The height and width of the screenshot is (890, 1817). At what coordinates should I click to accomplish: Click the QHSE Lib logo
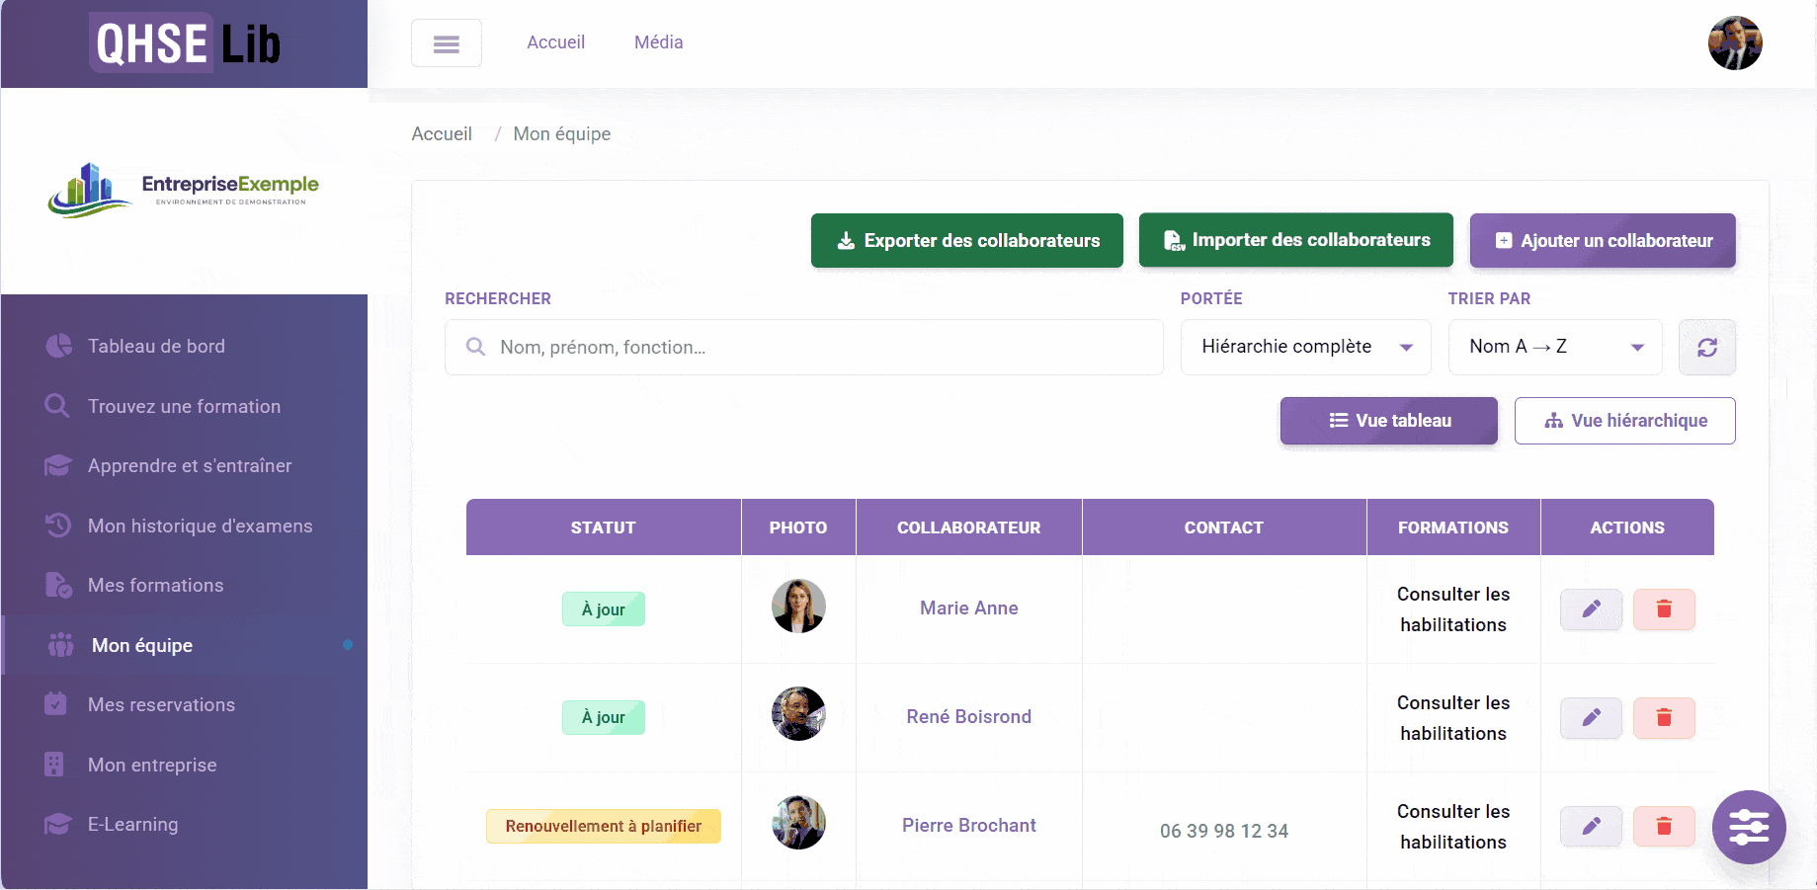[183, 43]
